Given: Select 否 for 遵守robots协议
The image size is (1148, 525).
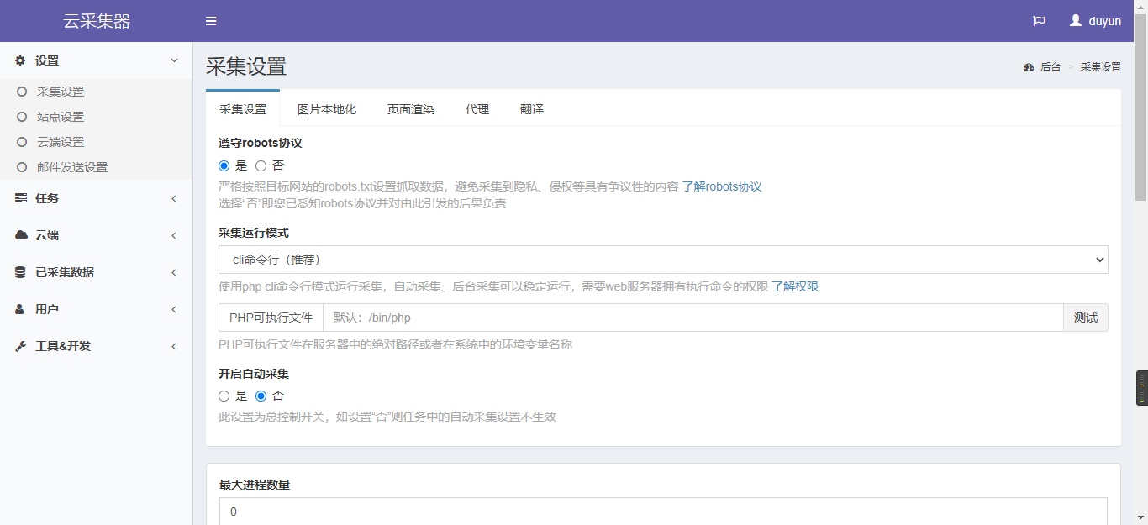Looking at the screenshot, I should pos(261,165).
